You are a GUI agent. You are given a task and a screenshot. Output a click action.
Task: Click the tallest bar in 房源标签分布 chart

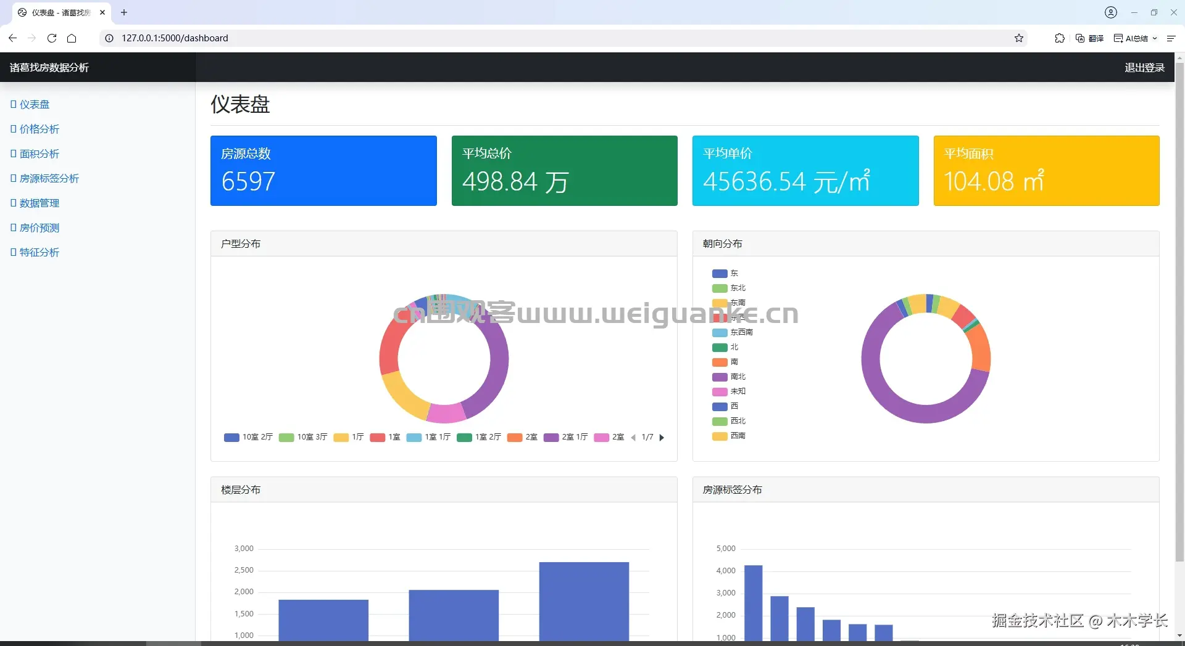pos(753,603)
